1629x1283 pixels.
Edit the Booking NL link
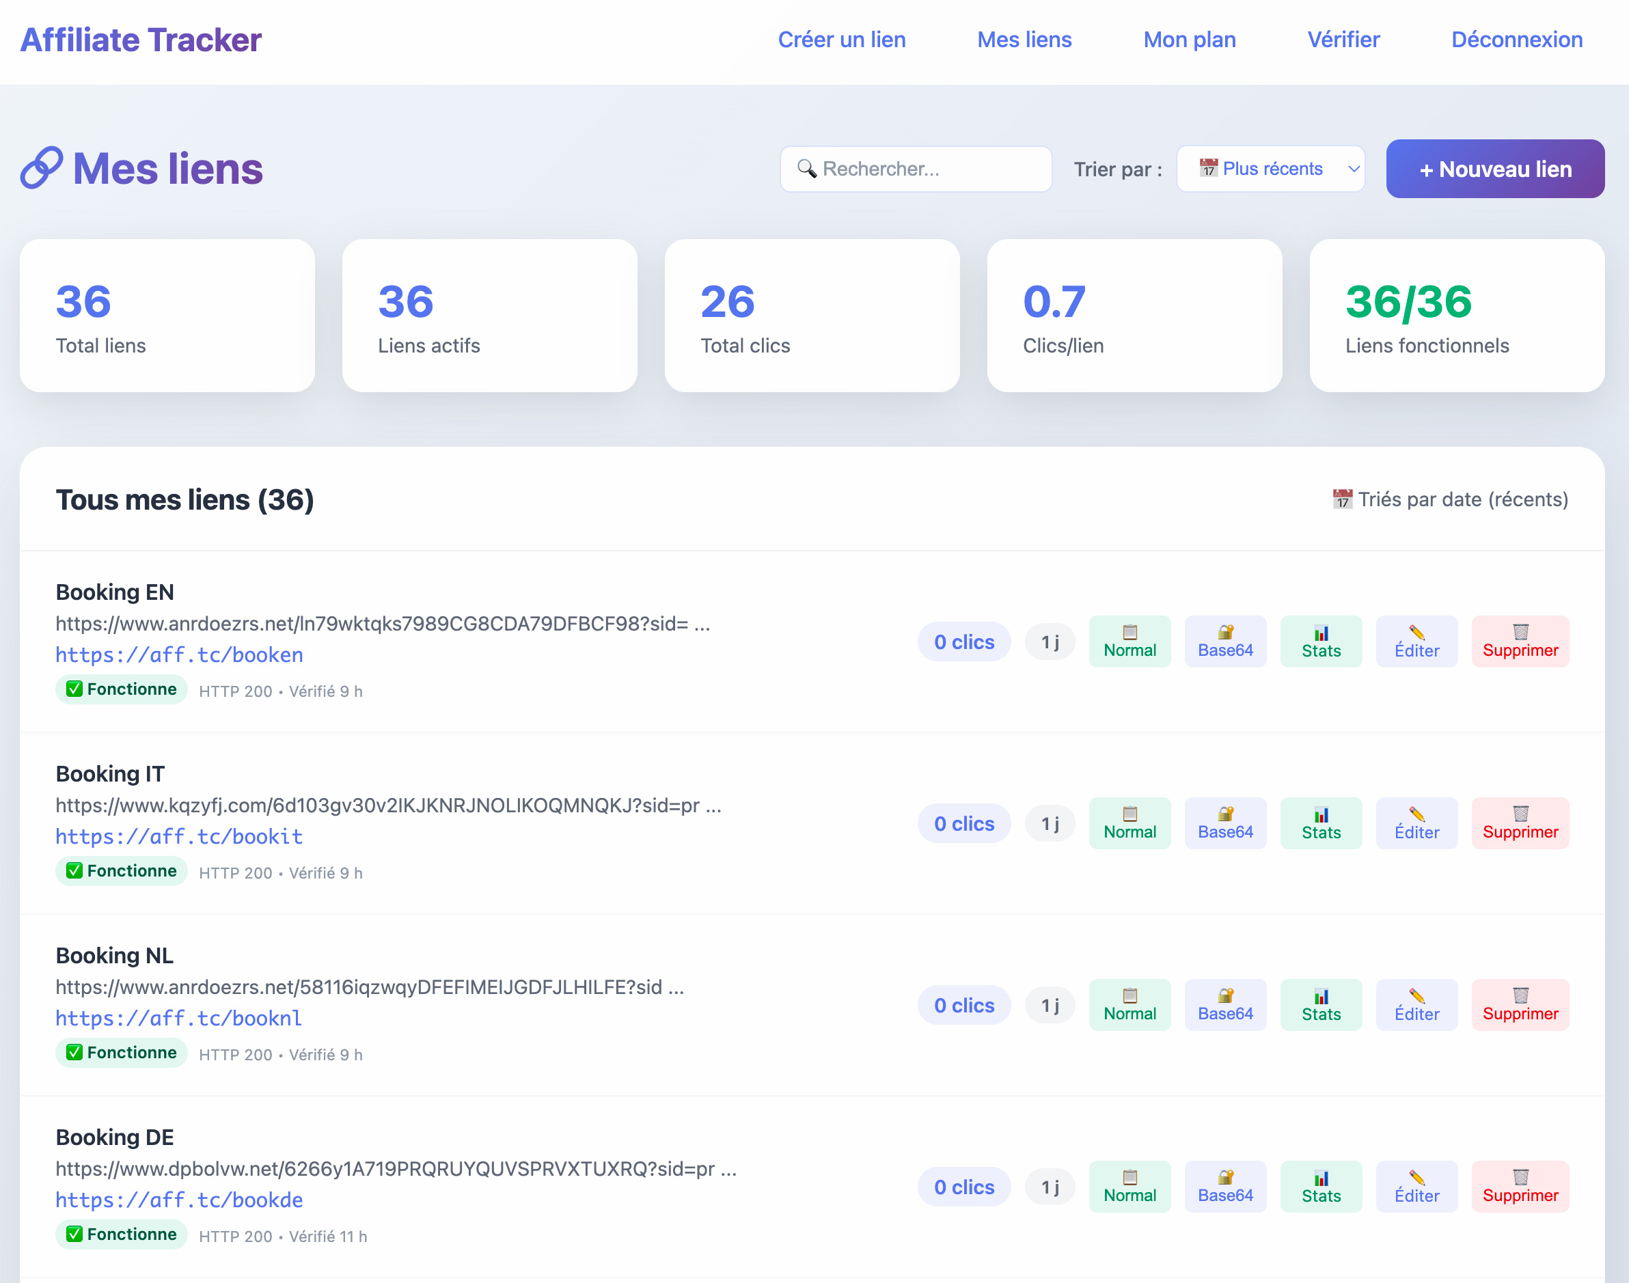click(1416, 1005)
